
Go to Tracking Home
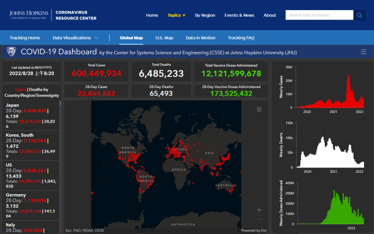point(25,38)
